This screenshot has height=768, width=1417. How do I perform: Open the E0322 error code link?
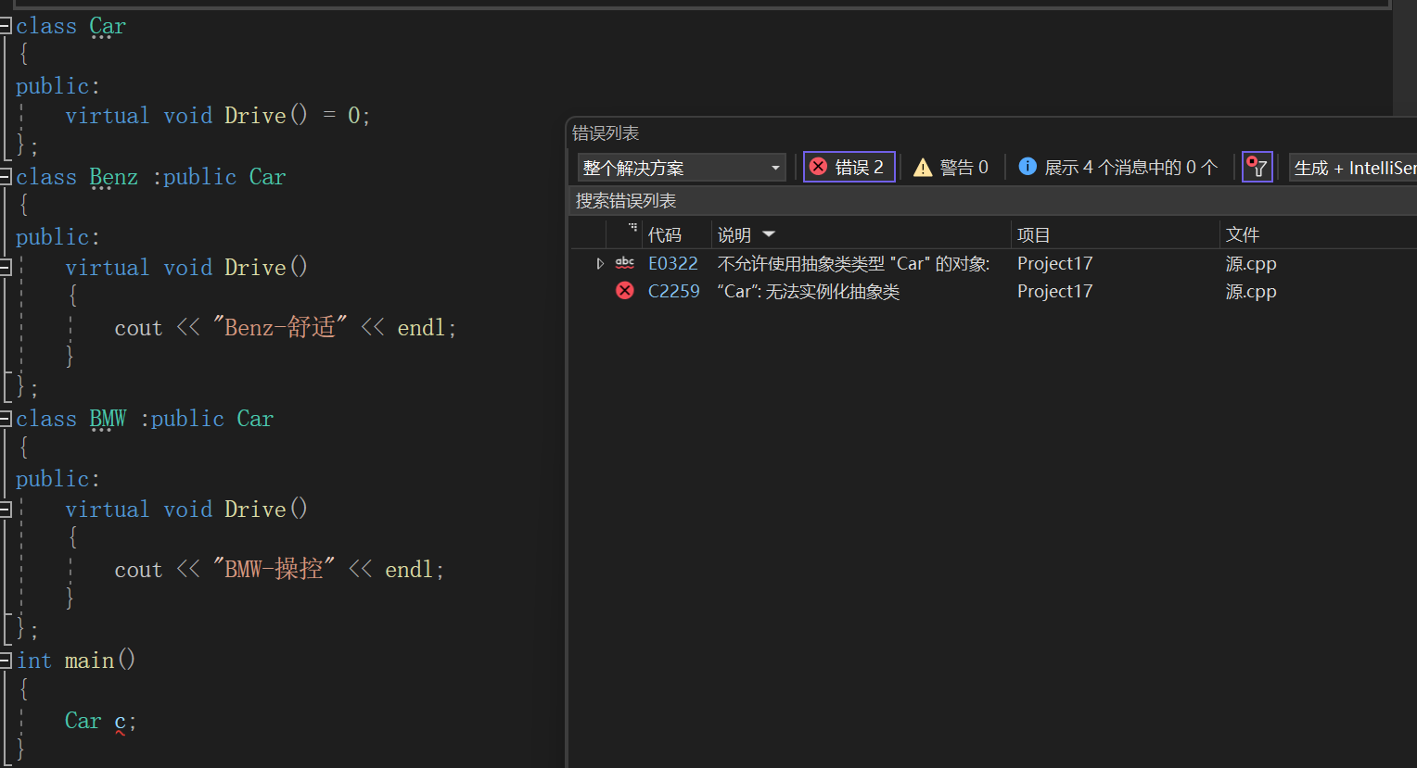pos(673,264)
